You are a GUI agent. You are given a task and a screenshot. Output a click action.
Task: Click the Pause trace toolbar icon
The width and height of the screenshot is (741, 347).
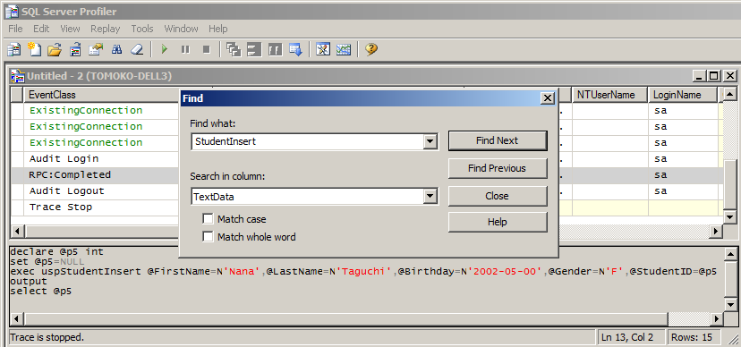[185, 49]
